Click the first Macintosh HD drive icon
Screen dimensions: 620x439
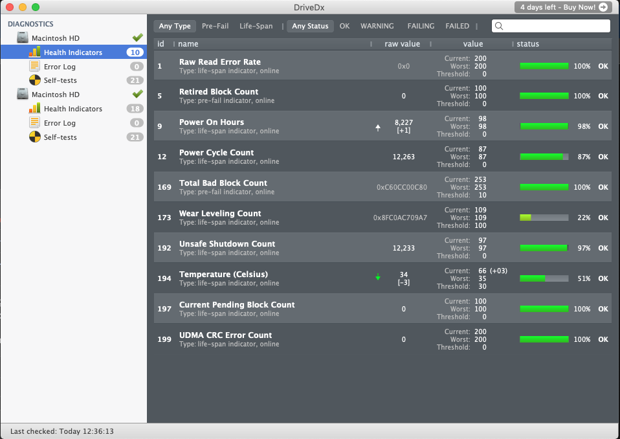tap(23, 38)
